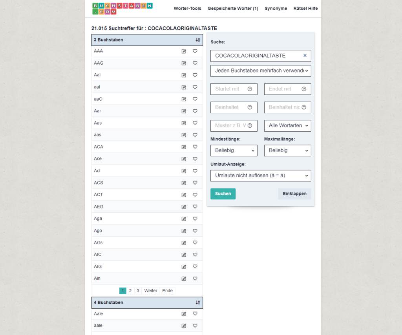Screen dimensions: 402x335
Task: Click help icon in Startet mit field
Action: click(250, 89)
